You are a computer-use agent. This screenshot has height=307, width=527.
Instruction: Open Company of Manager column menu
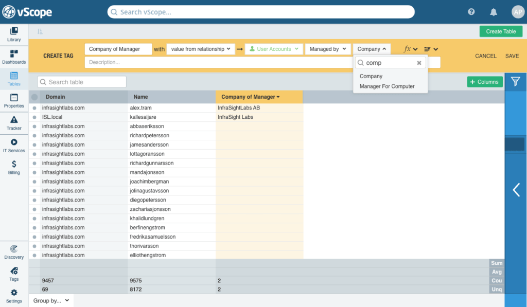[278, 97]
